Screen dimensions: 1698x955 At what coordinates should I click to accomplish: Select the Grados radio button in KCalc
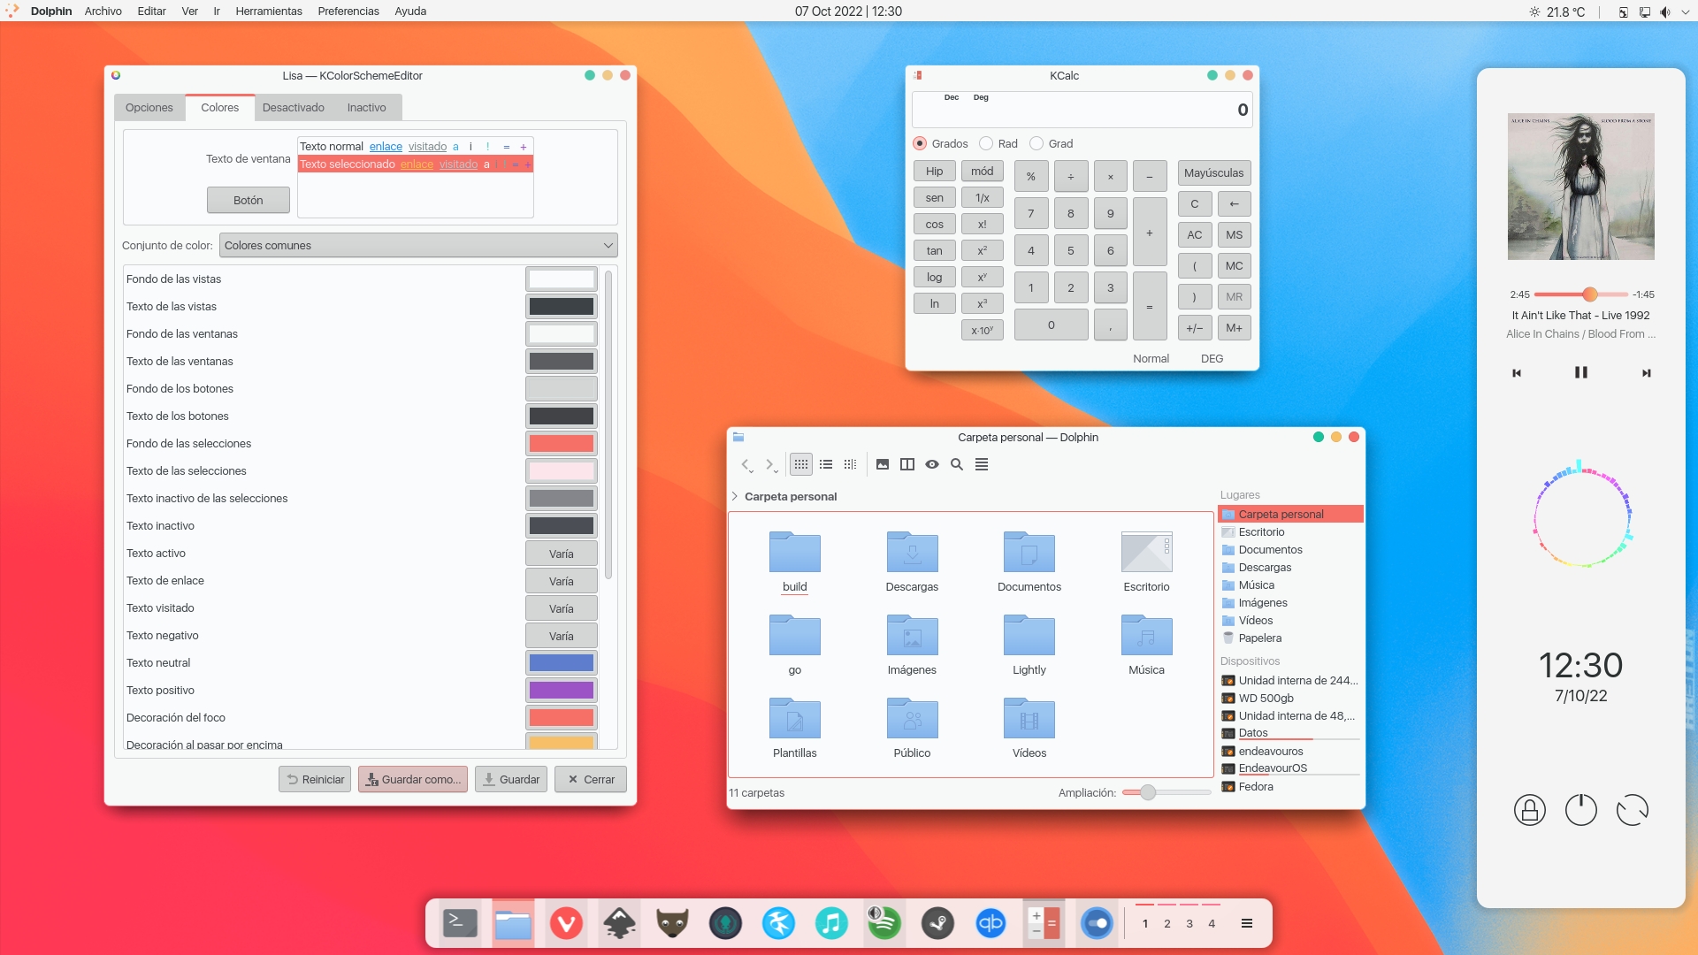point(918,143)
